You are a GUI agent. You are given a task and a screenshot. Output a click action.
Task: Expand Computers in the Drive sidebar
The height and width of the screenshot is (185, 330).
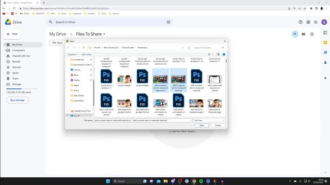5,50
